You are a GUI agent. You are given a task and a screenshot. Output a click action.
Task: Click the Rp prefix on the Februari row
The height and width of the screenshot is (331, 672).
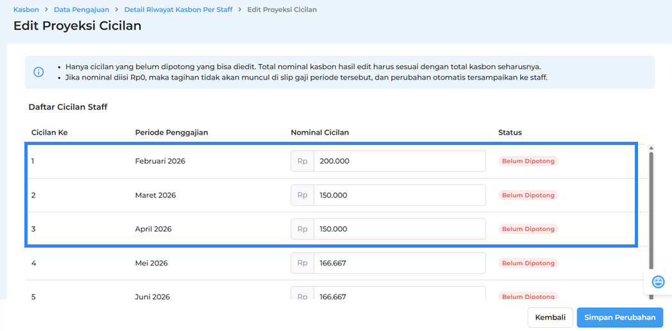[x=302, y=161]
